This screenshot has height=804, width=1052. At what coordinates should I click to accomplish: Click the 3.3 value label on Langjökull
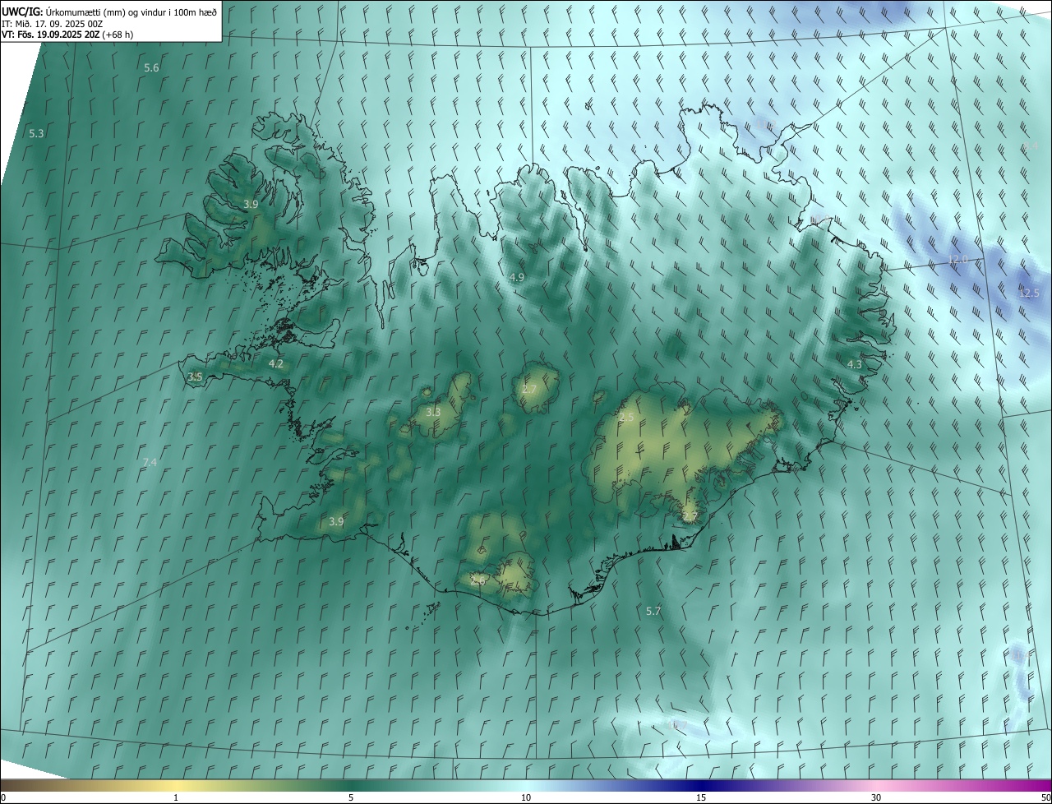click(433, 412)
